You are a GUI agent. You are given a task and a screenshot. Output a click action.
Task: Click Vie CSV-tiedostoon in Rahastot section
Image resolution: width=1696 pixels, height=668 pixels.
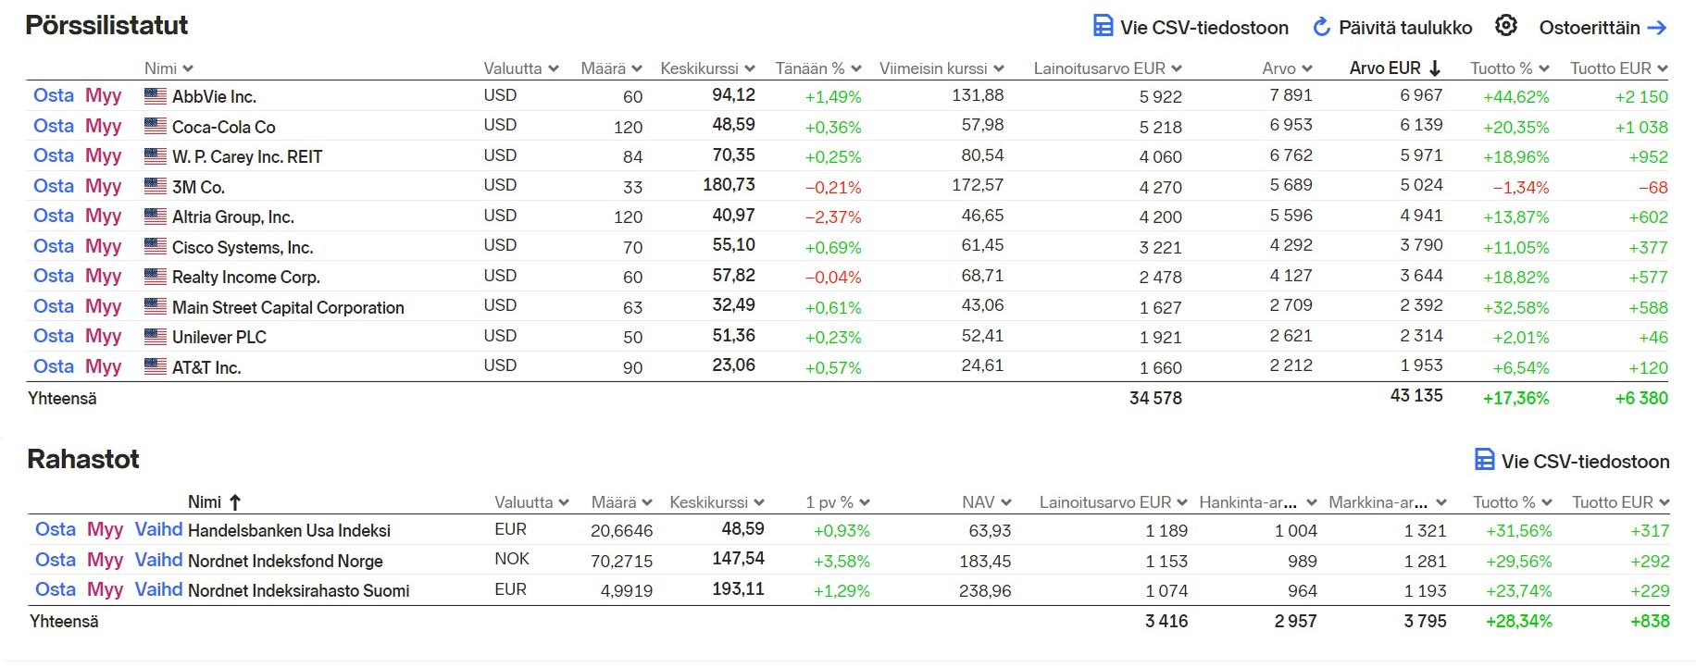(x=1585, y=461)
